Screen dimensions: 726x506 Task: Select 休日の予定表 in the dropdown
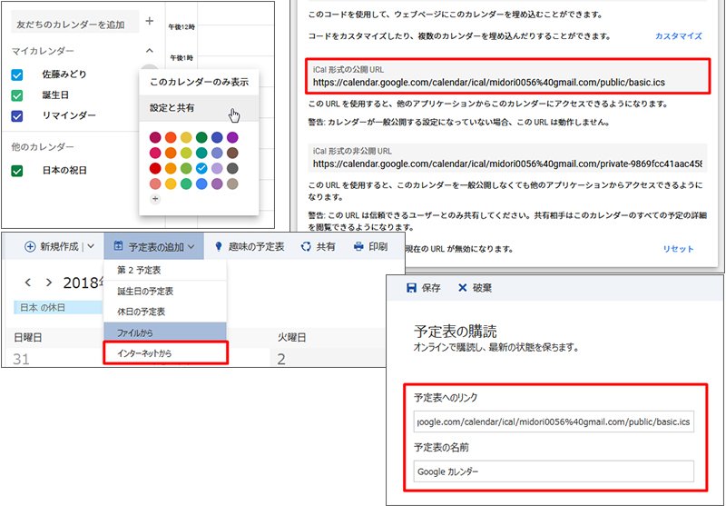tap(165, 312)
